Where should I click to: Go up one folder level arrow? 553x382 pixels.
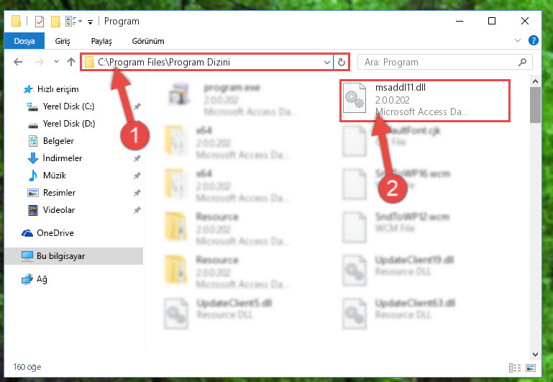pyautogui.click(x=71, y=62)
